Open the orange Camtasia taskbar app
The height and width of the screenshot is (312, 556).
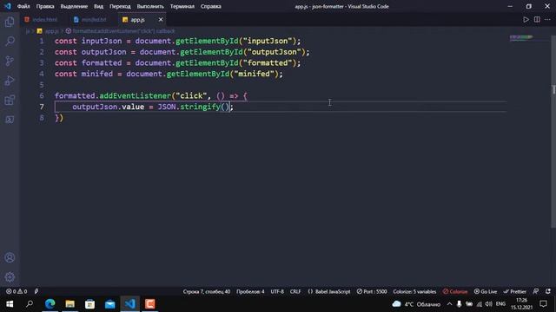coord(150,304)
